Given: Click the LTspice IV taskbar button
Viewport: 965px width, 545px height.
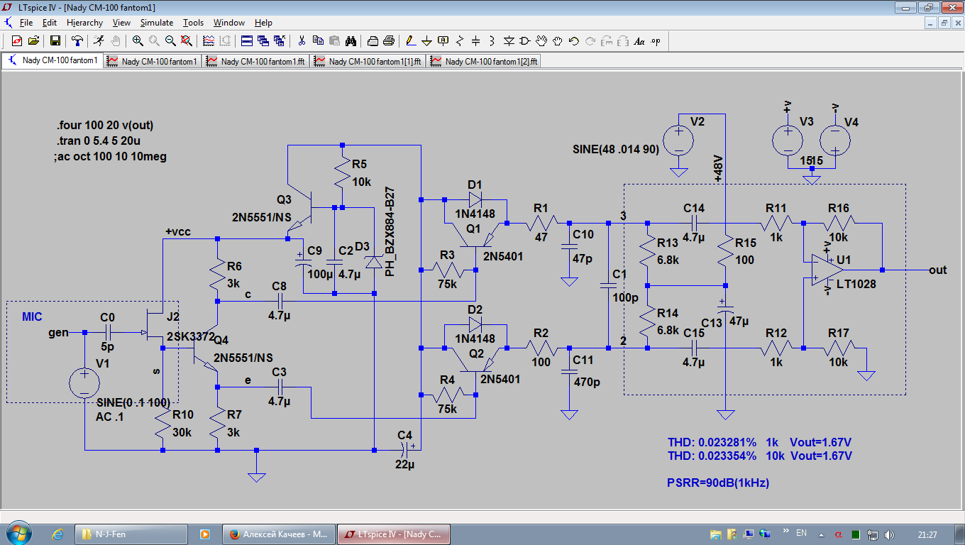Looking at the screenshot, I should [x=393, y=534].
